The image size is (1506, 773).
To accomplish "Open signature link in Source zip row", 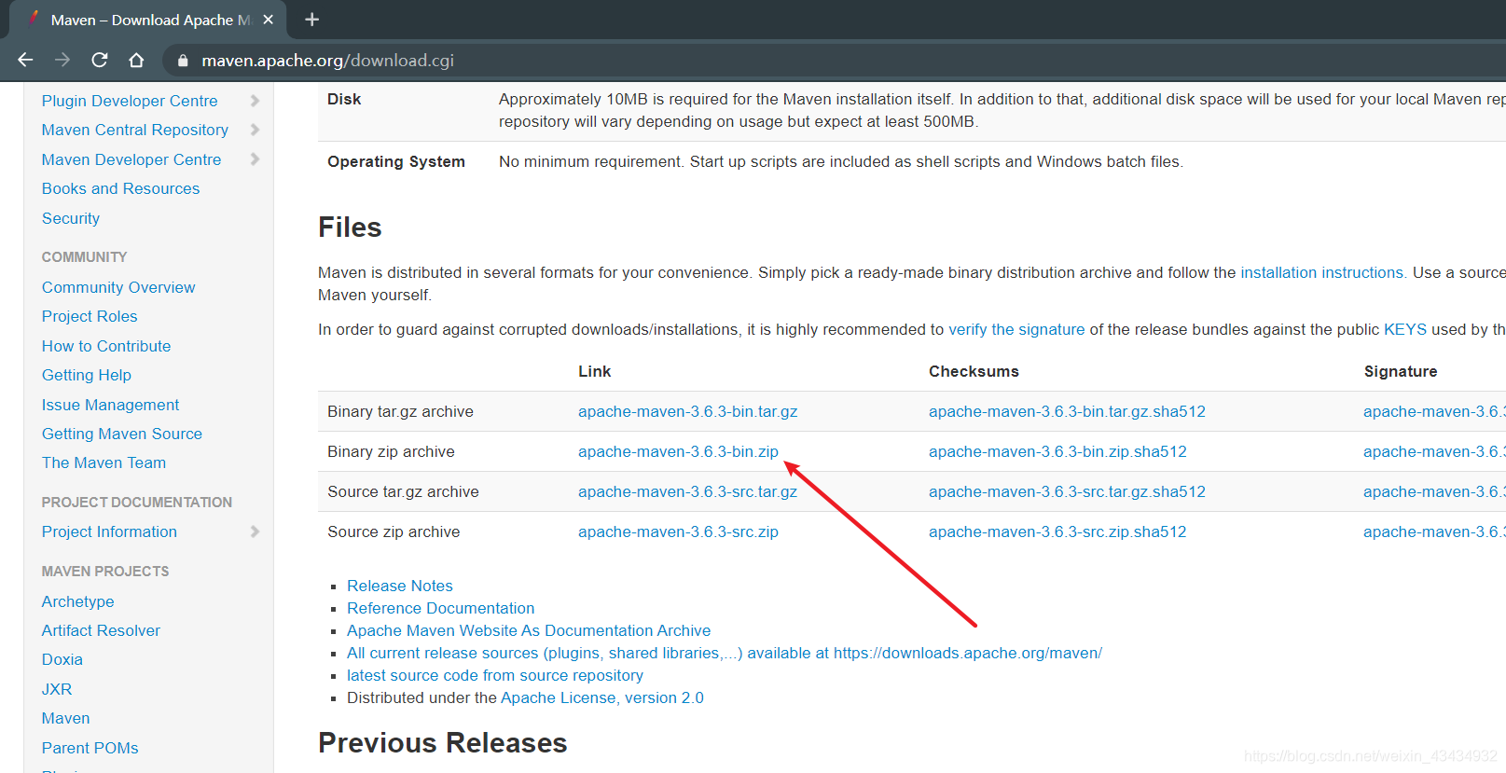I will 1434,531.
